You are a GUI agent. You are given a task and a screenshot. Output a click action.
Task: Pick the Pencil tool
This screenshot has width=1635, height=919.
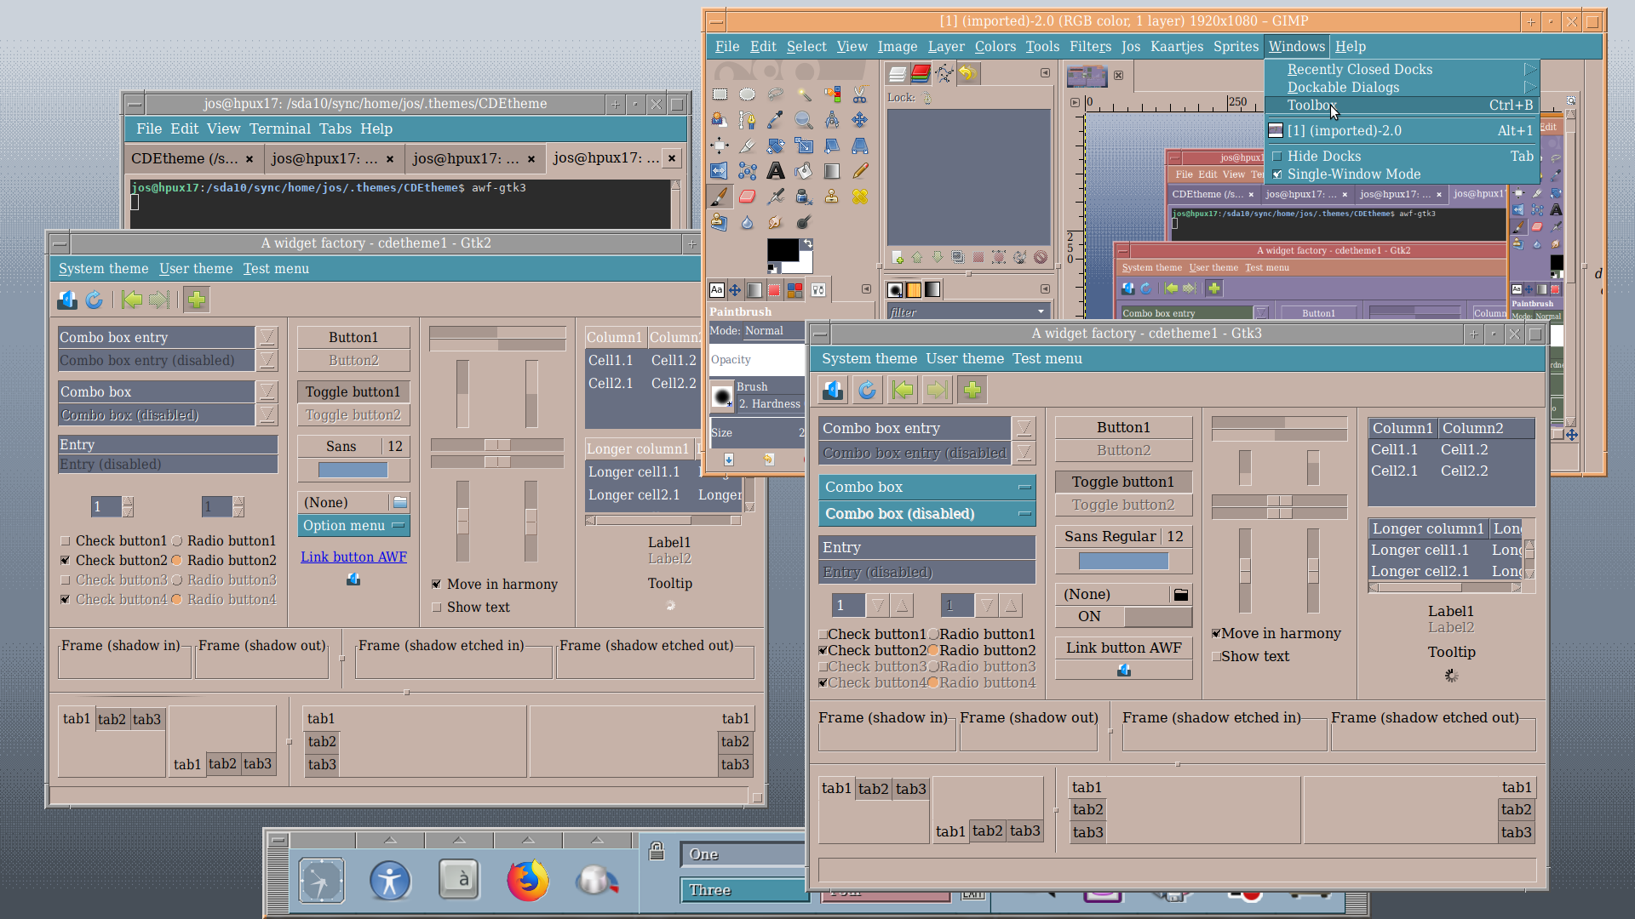[860, 171]
